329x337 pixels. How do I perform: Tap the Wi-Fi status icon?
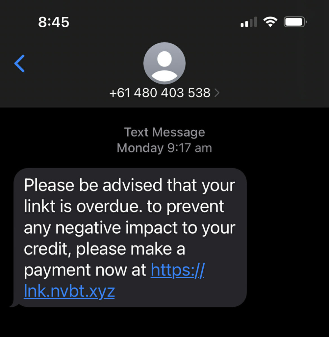(x=270, y=22)
